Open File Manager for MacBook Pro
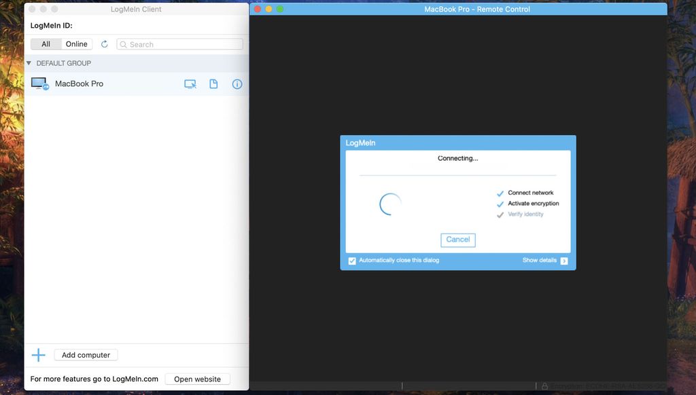Screen dimensions: 696x395 tap(213, 83)
